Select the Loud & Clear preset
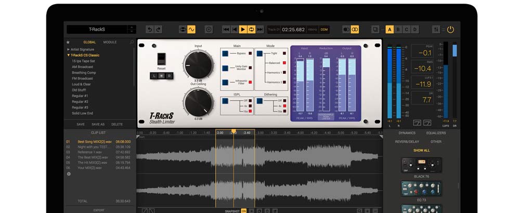This screenshot has height=213, width=520. [x=81, y=84]
